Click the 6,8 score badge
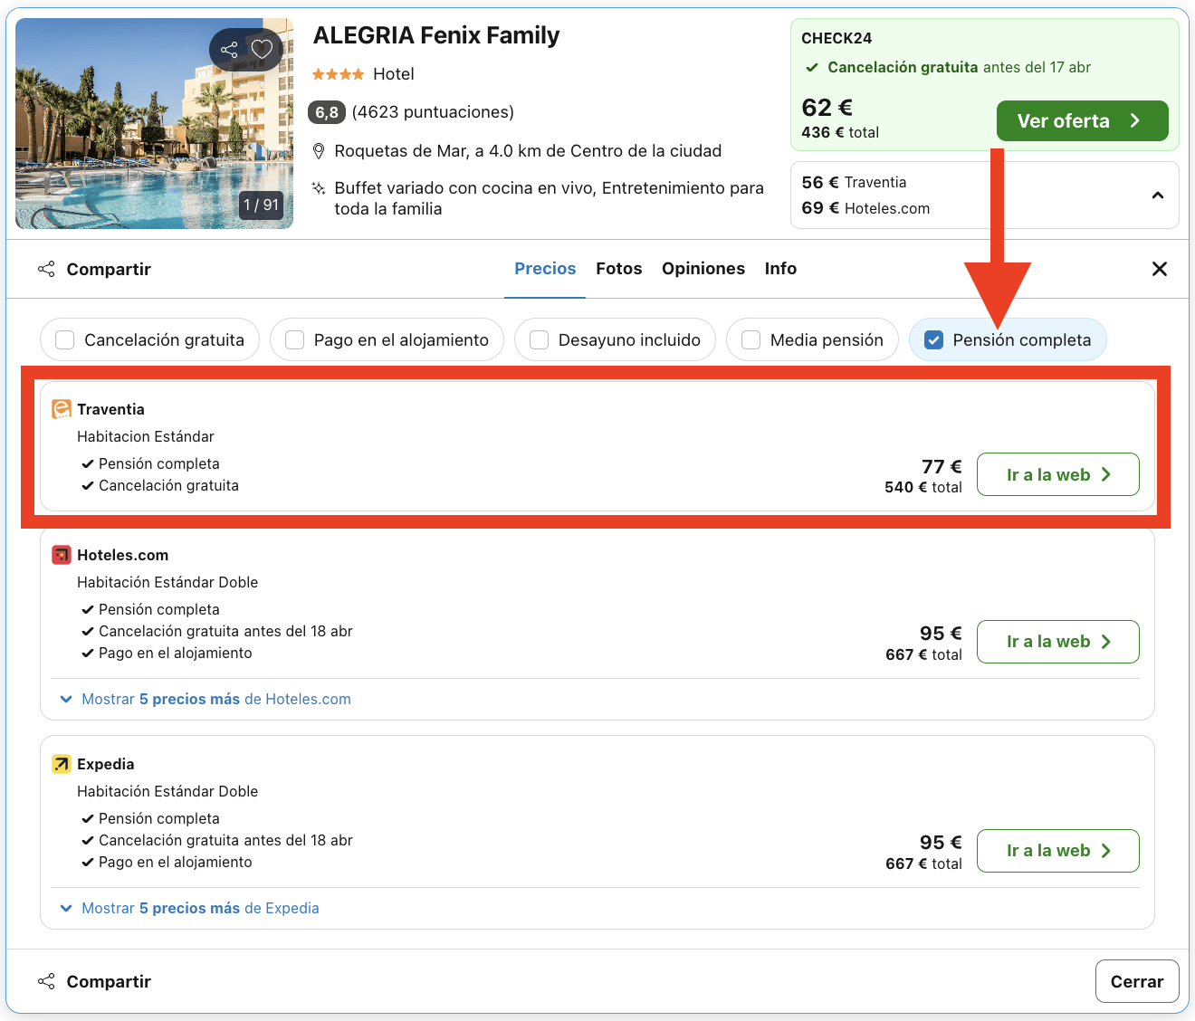Image resolution: width=1195 pixels, height=1021 pixels. tap(327, 112)
